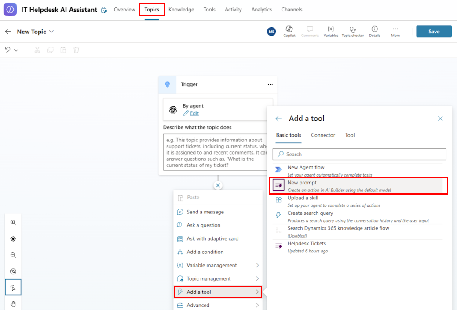Open Copilot in the topic toolbar
Viewport: 457px width, 310px height.
tap(289, 31)
